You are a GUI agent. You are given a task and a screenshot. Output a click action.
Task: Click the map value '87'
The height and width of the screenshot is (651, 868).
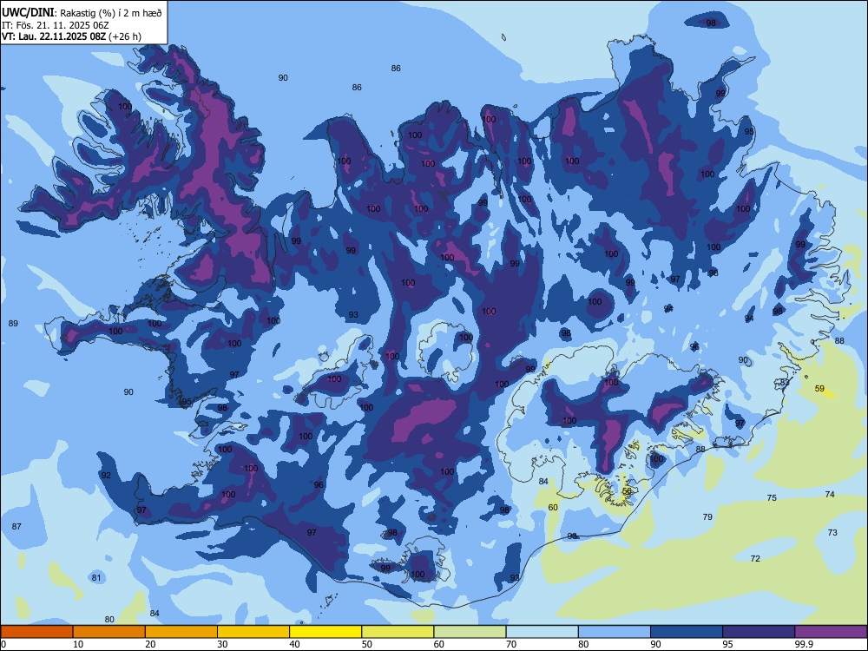point(16,527)
